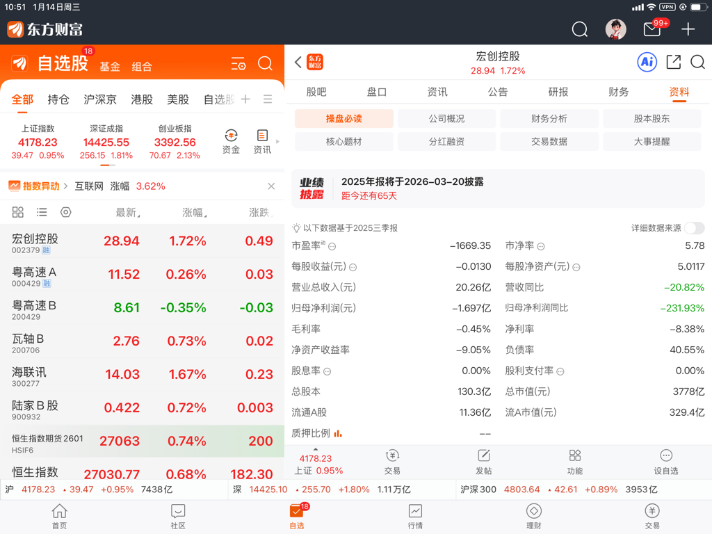Viewport: 712px width, 534px height.
Task: Expand the 上证 index bar upward
Action: coord(316,450)
